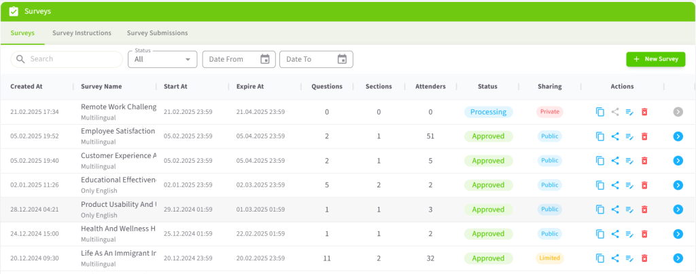Sort by the Attenders column header

(x=430, y=87)
